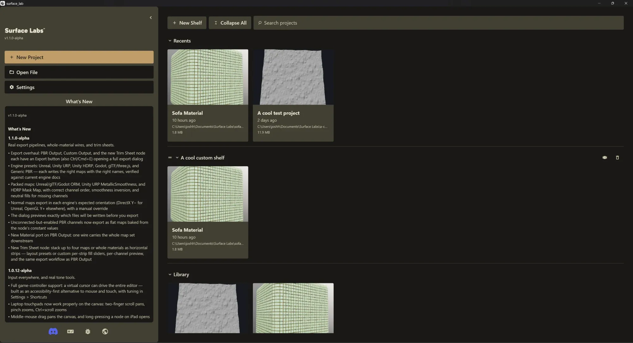
Task: Click the surface_lab app icon in title bar
Action: point(3,3)
